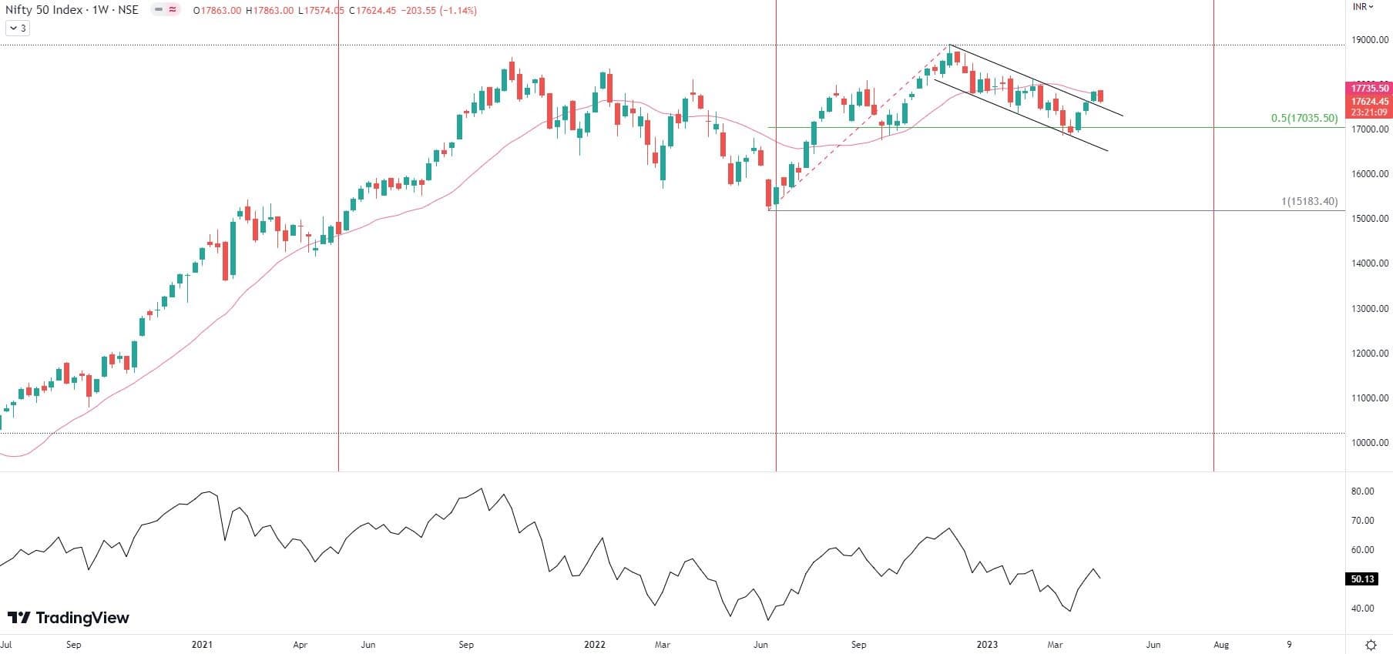This screenshot has height=654, width=1393.
Task: Expand the collapsed indicators legend showing 3
Action: pos(17,29)
